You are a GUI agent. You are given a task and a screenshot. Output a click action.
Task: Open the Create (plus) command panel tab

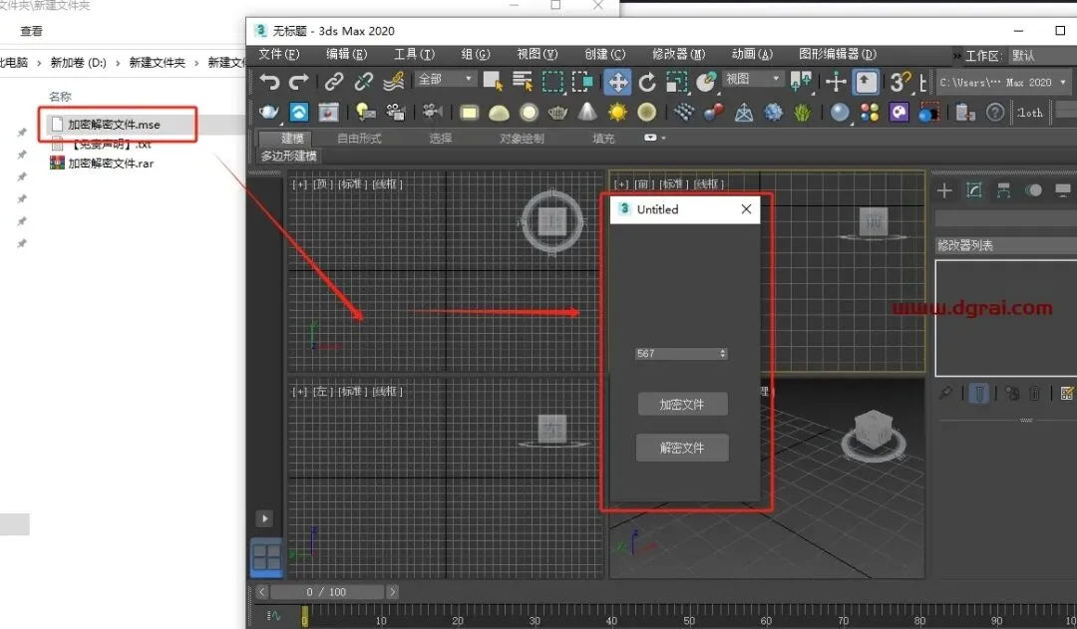(x=944, y=191)
